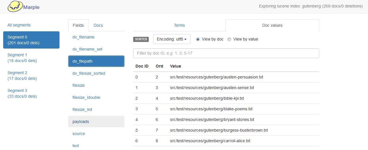Viewport: 368px width, 150px height.
Task: Switch to the Docs tab
Action: [x=98, y=25]
